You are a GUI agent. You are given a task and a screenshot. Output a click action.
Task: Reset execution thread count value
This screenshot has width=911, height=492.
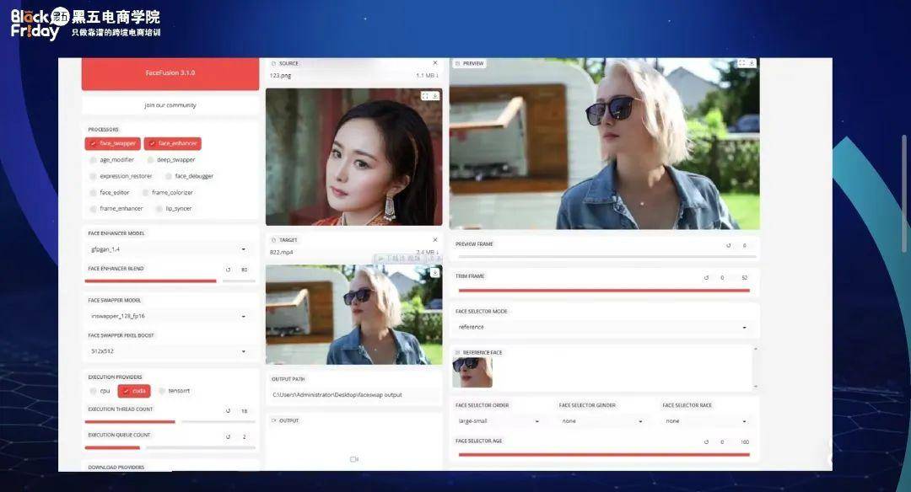click(229, 410)
